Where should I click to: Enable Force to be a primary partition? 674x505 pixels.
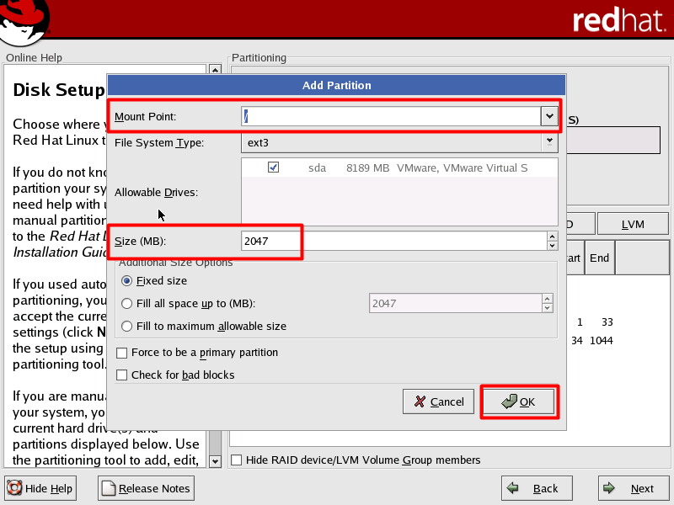point(121,353)
